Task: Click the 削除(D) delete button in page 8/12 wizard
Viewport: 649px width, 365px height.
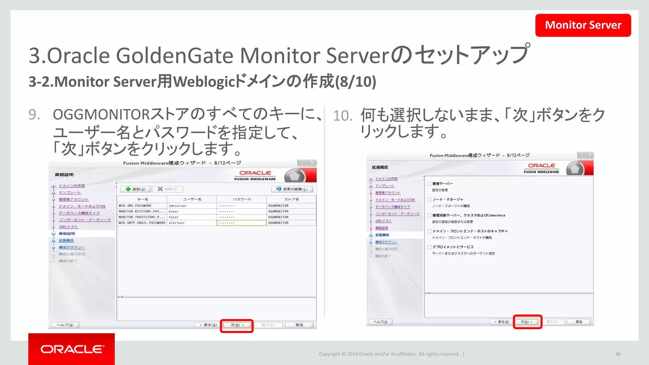Action: pos(168,189)
